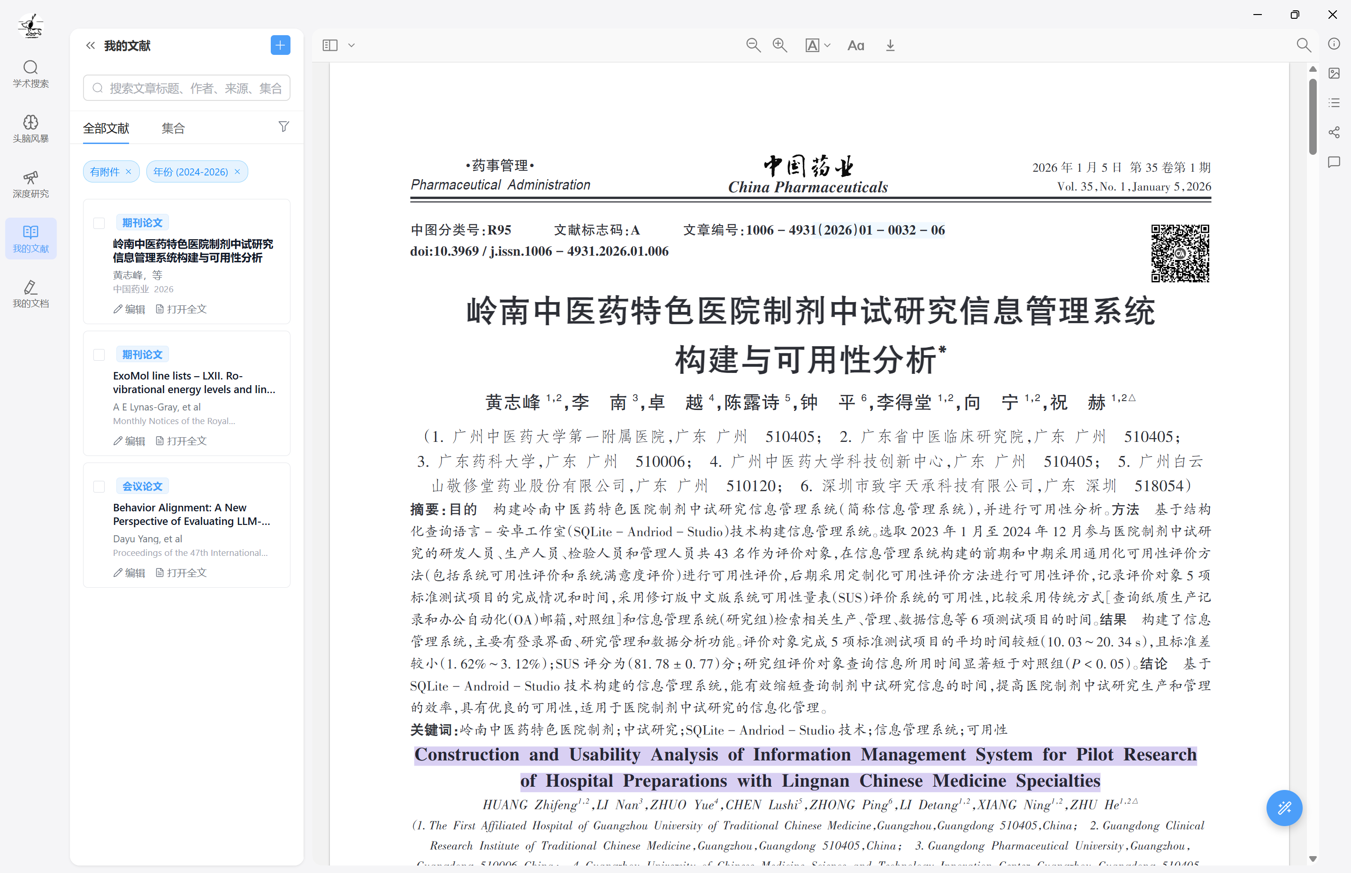
Task: Click the download arrow icon
Action: click(x=890, y=46)
